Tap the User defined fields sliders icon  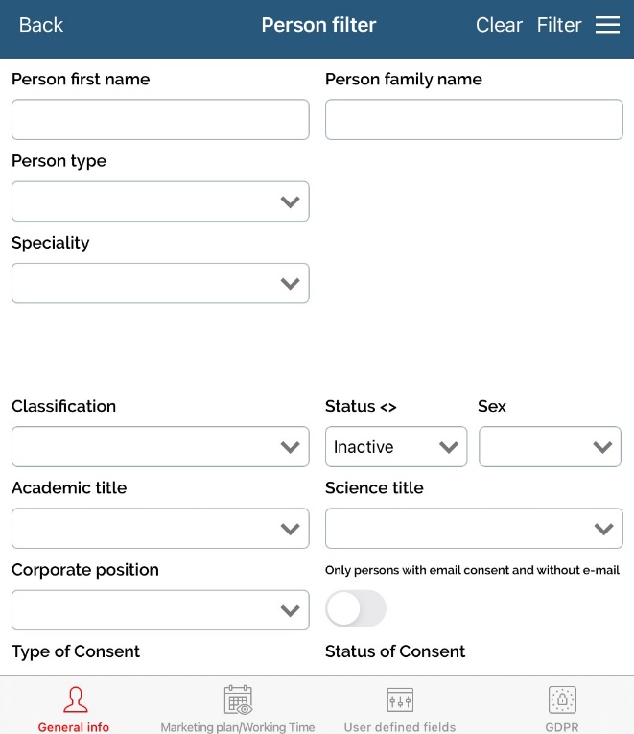click(400, 699)
